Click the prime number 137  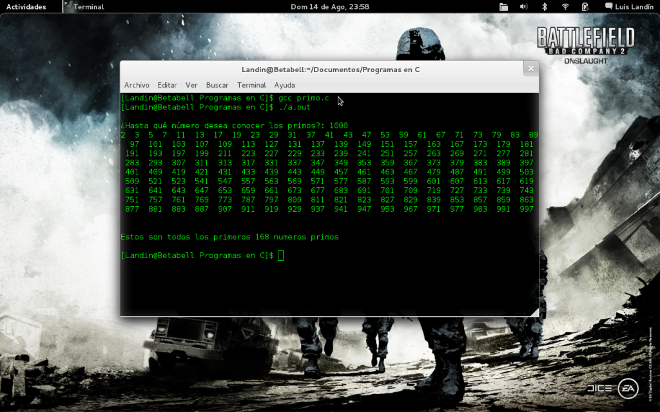317,144
